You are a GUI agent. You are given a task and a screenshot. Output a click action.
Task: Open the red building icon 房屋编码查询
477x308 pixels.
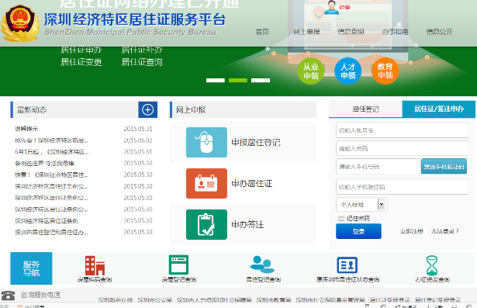click(95, 265)
